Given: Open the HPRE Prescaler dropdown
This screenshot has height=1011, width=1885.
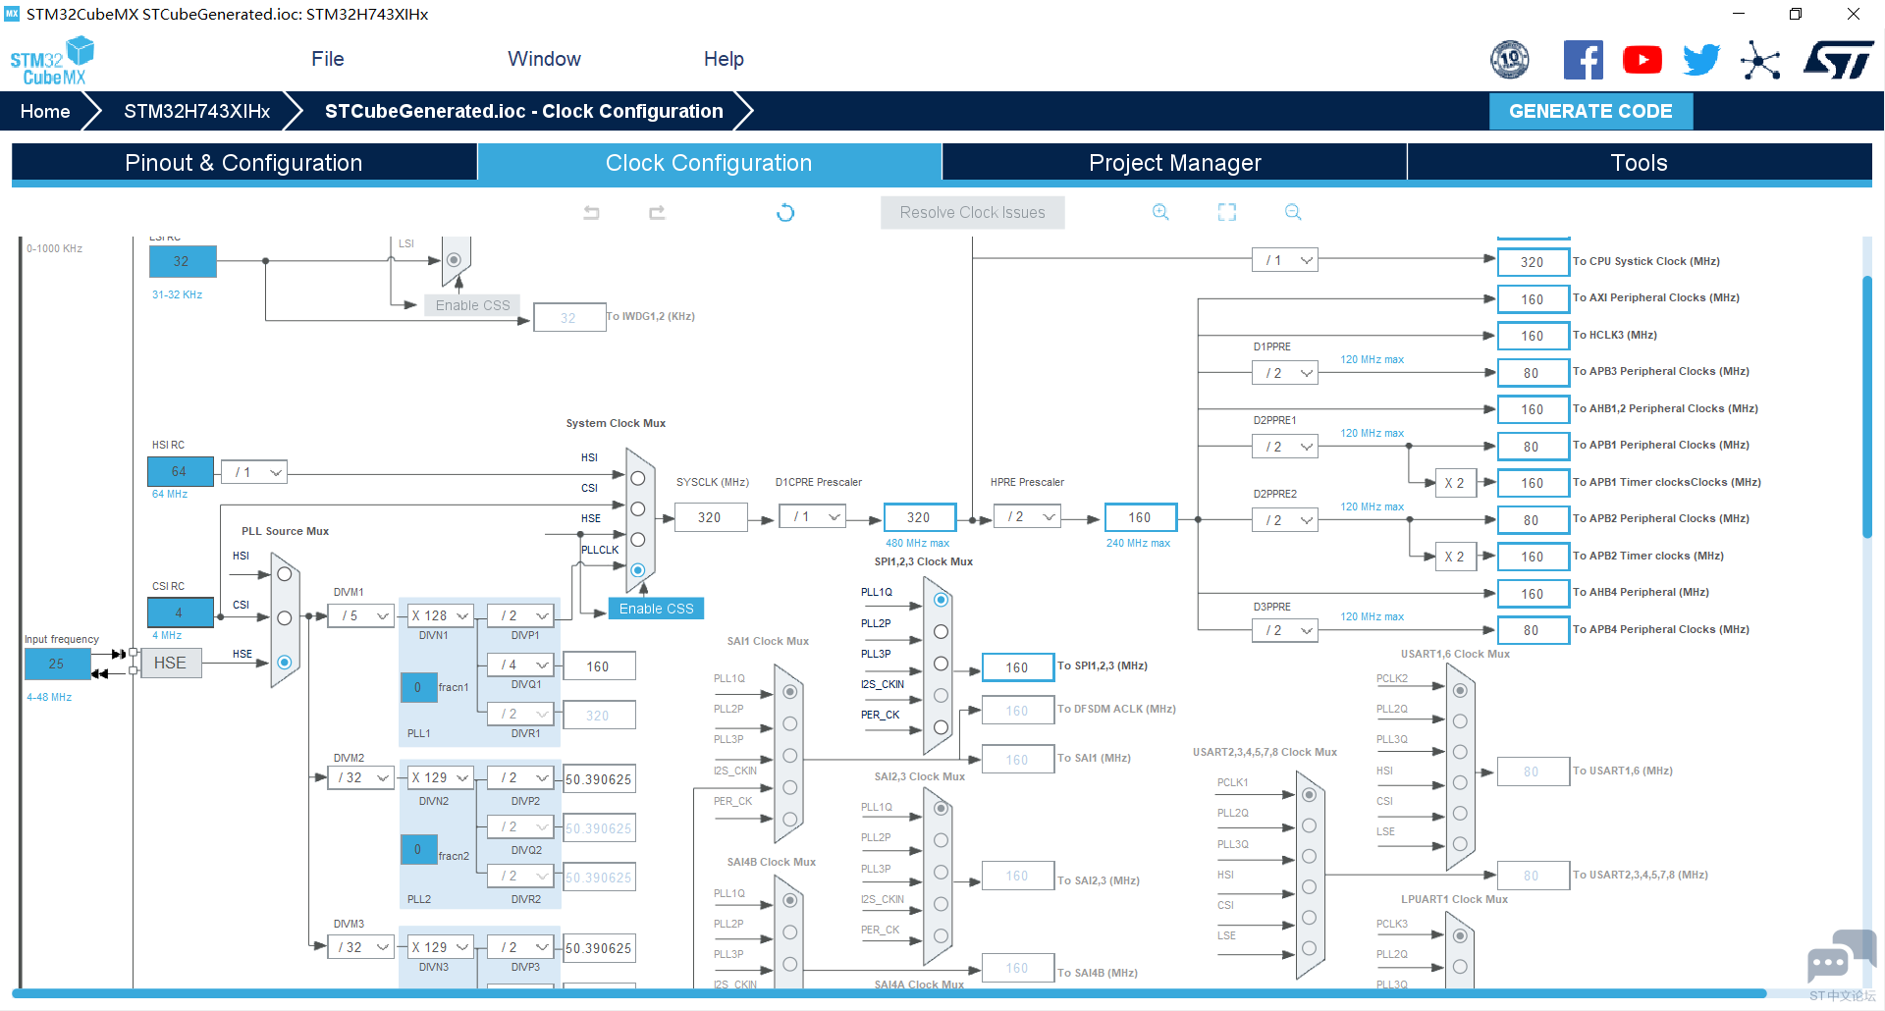Looking at the screenshot, I should 1027,516.
